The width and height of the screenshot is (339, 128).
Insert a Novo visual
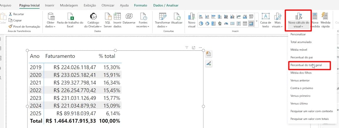pyautogui.click(x=192, y=20)
